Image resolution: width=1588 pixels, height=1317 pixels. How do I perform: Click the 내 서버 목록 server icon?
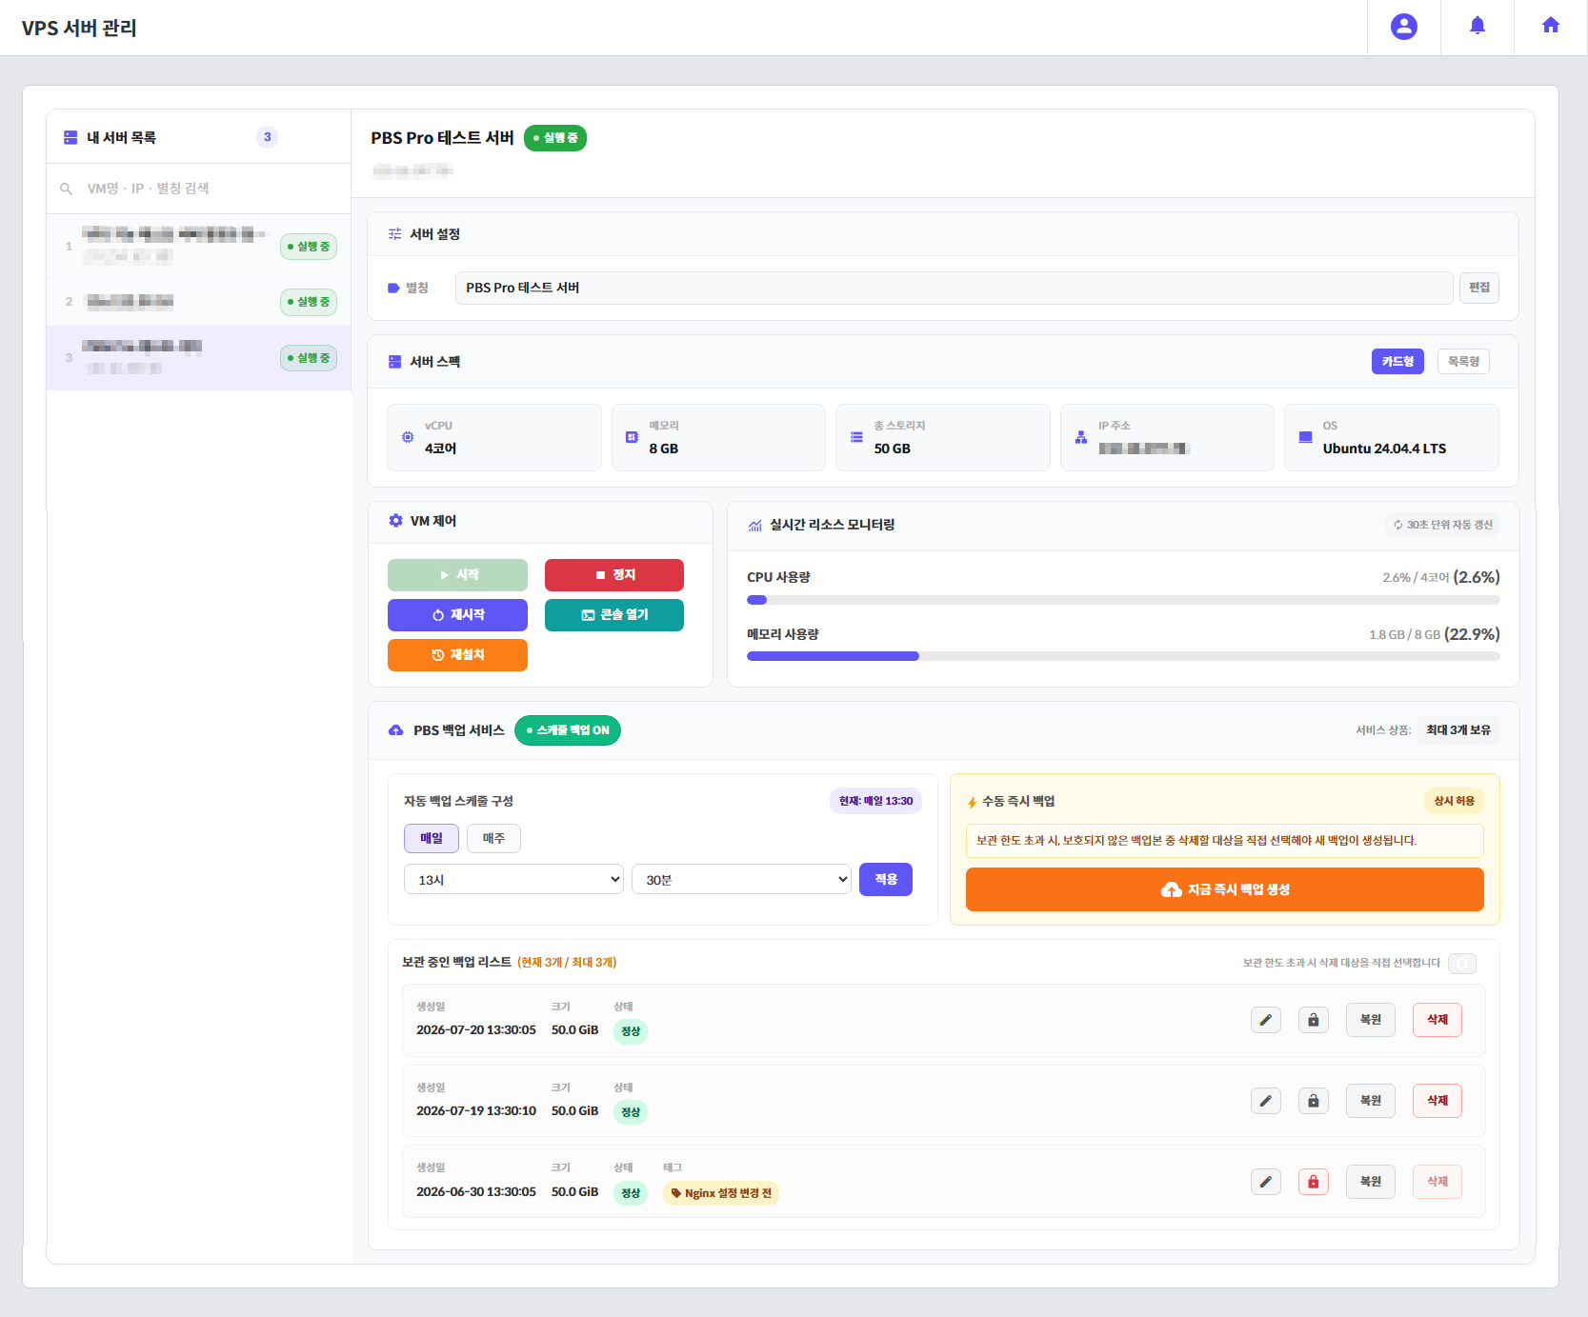(x=70, y=137)
